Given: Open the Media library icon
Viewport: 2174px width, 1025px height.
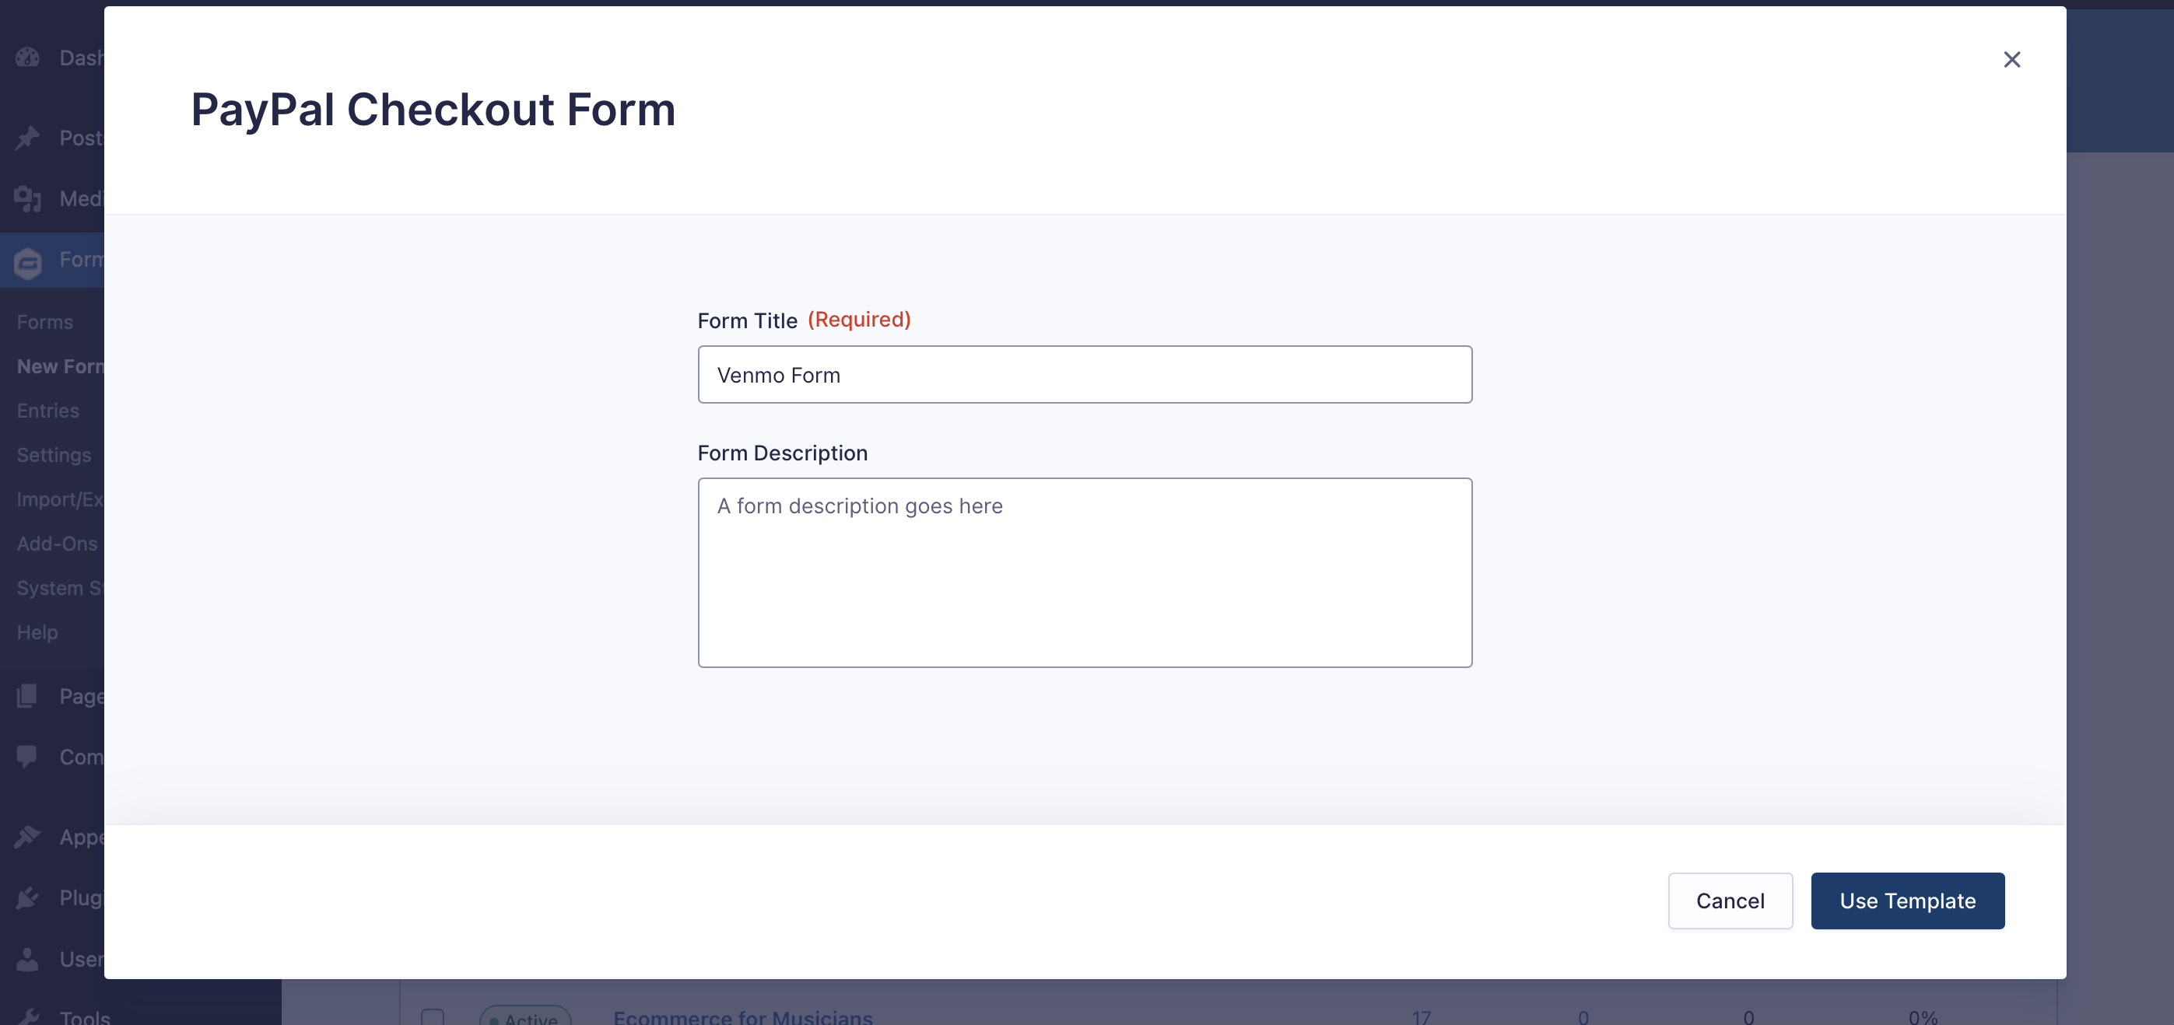Looking at the screenshot, I should coord(28,199).
